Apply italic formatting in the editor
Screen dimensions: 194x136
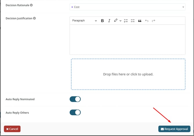coord(109,21)
